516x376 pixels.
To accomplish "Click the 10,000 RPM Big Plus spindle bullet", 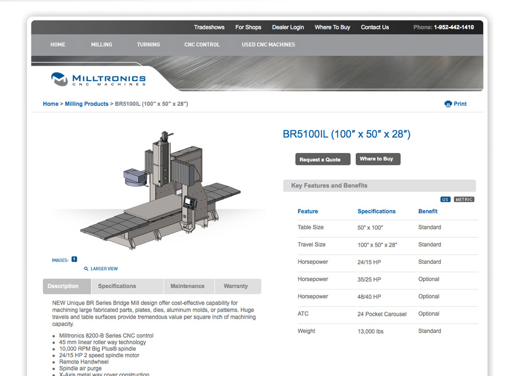I will click(97, 349).
